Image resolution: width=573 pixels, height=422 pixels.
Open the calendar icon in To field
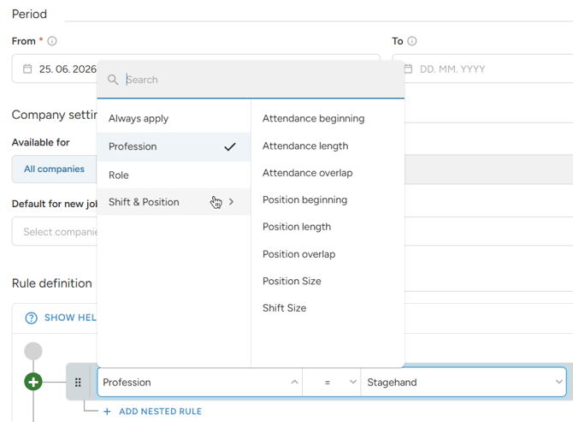[x=408, y=68]
